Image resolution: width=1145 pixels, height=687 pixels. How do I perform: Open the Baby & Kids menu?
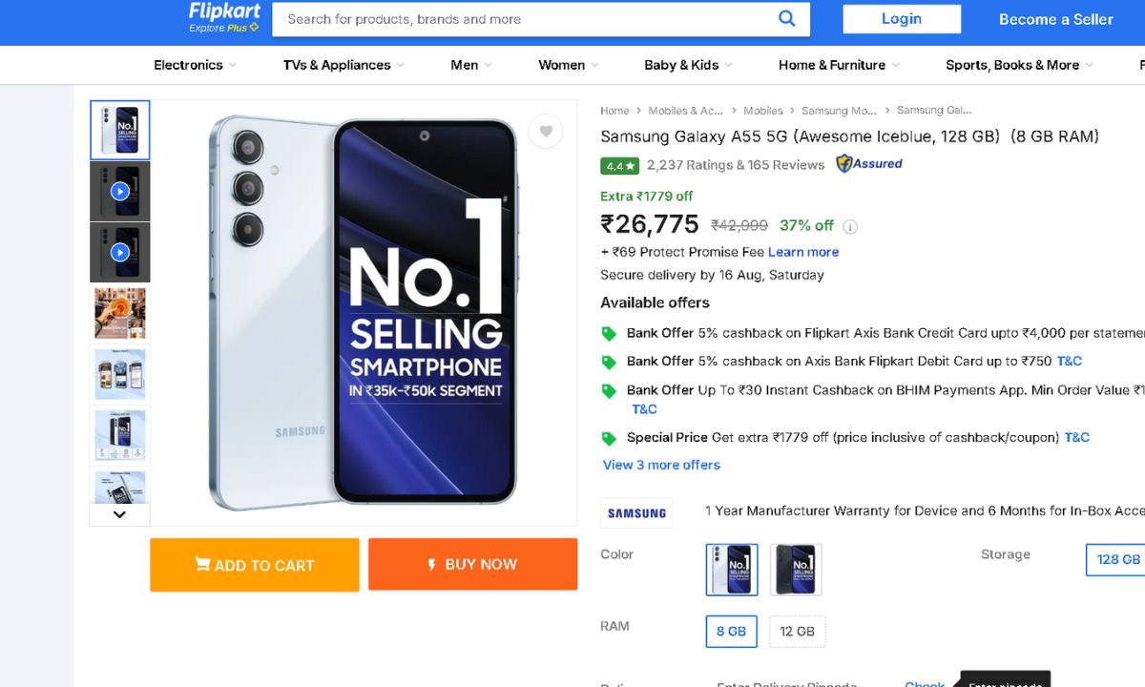click(688, 65)
